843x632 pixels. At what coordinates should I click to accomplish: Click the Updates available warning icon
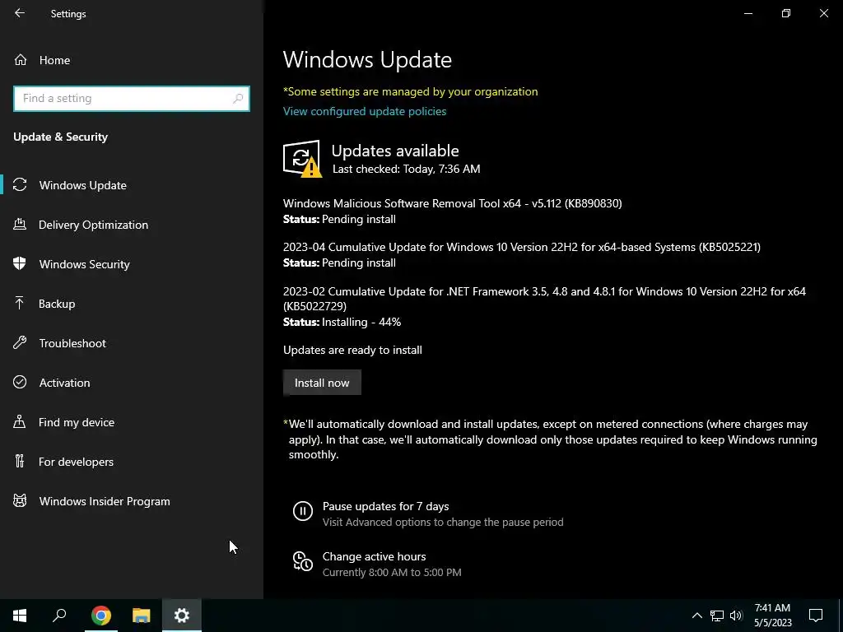tap(302, 159)
